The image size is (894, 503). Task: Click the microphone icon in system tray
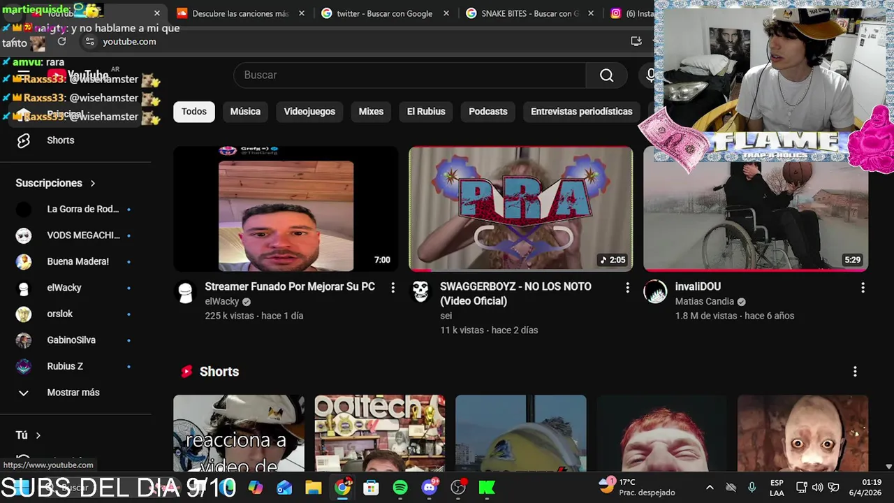752,487
